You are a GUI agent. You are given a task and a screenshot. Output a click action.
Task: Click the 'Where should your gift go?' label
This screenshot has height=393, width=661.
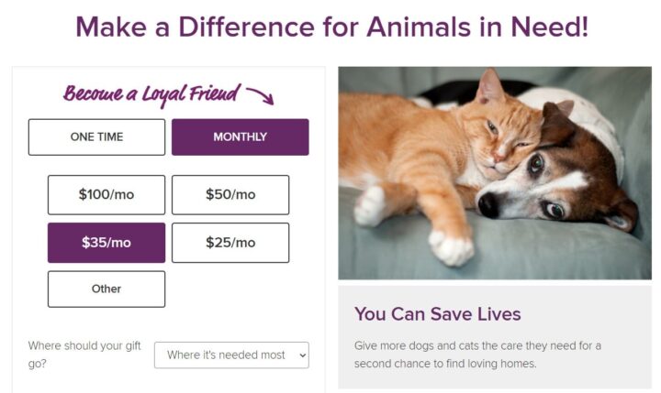point(84,355)
